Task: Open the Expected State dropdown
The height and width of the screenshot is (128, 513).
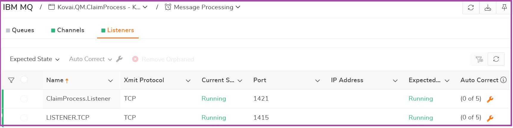Action: click(35, 59)
